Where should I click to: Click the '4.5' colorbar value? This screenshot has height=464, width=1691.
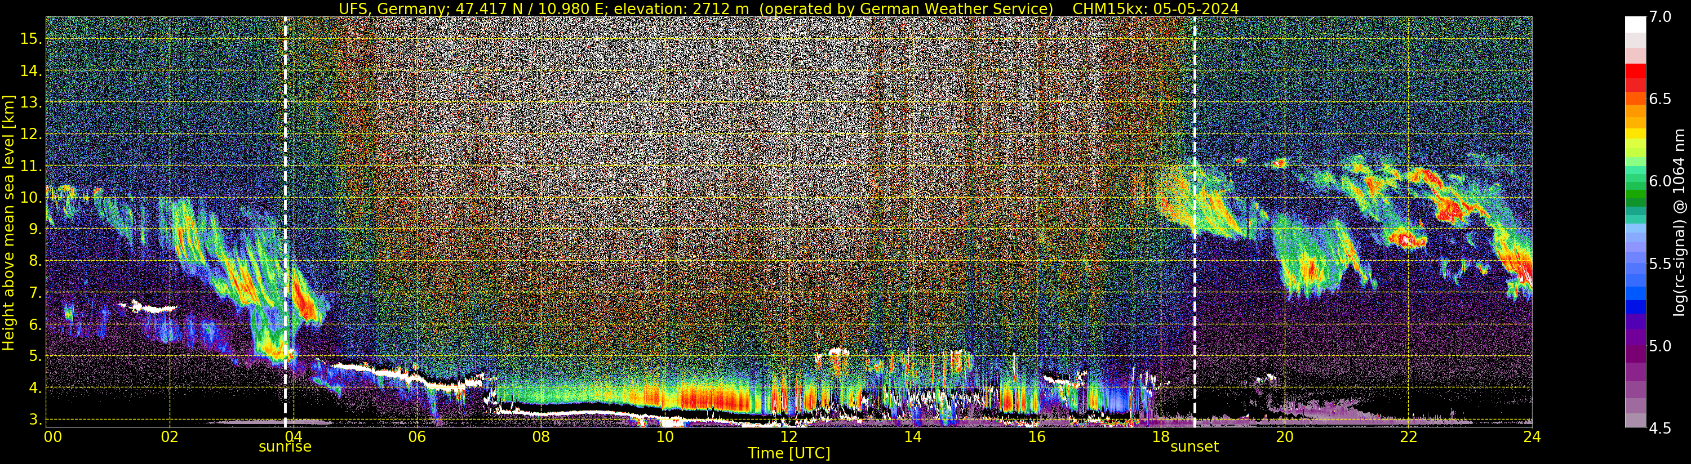pyautogui.click(x=1660, y=428)
